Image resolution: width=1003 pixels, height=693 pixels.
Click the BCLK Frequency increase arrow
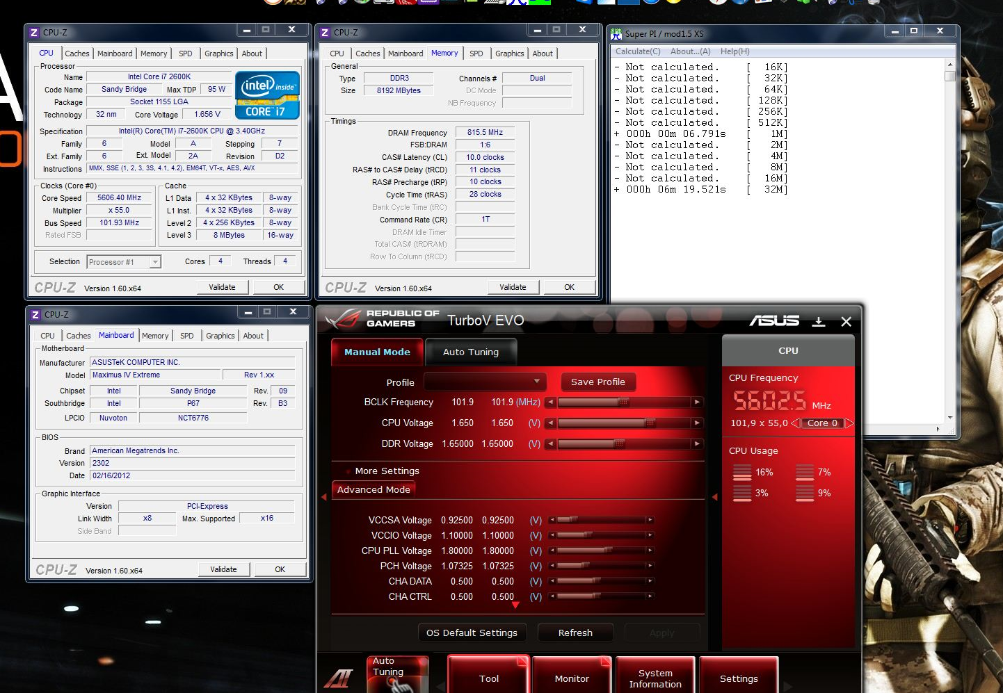(697, 402)
